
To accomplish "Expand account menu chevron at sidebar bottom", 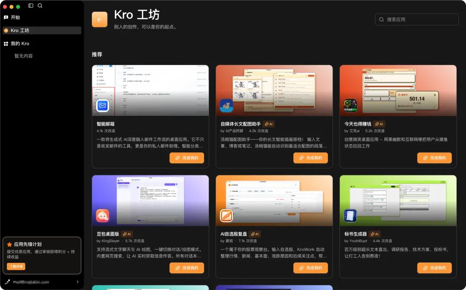I will pyautogui.click(x=78, y=282).
